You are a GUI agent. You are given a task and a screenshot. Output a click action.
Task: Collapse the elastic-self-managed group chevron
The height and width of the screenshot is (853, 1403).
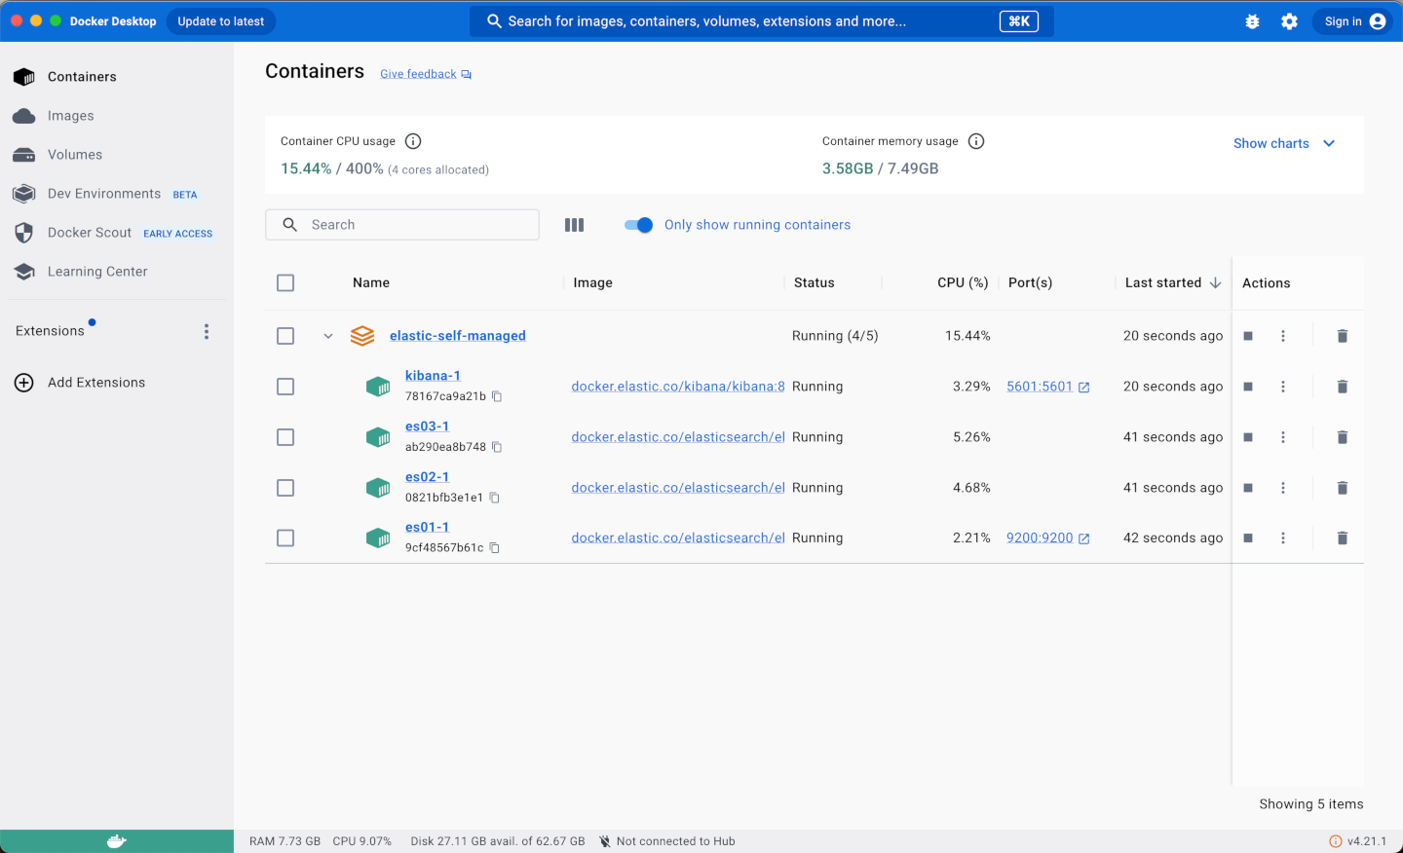328,336
